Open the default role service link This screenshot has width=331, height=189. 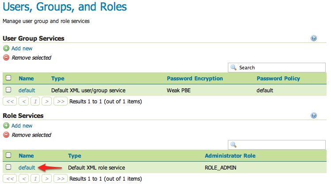pyautogui.click(x=27, y=168)
